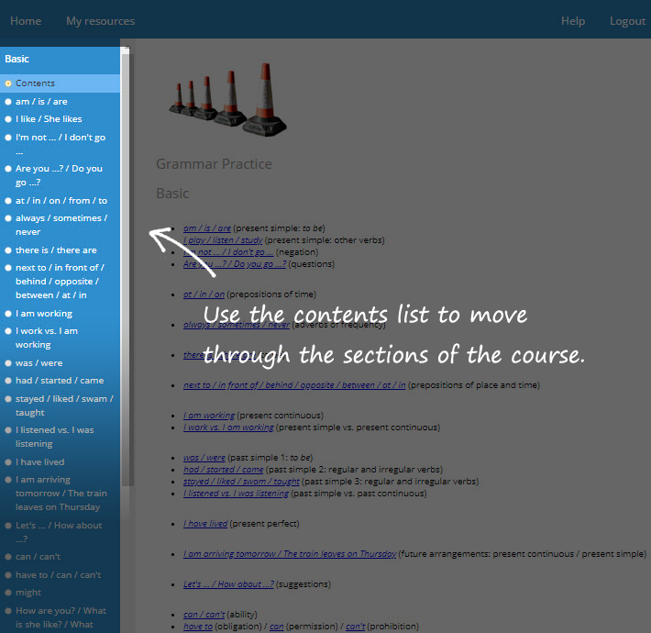Click the Help link in header
The image size is (651, 633).
[572, 21]
